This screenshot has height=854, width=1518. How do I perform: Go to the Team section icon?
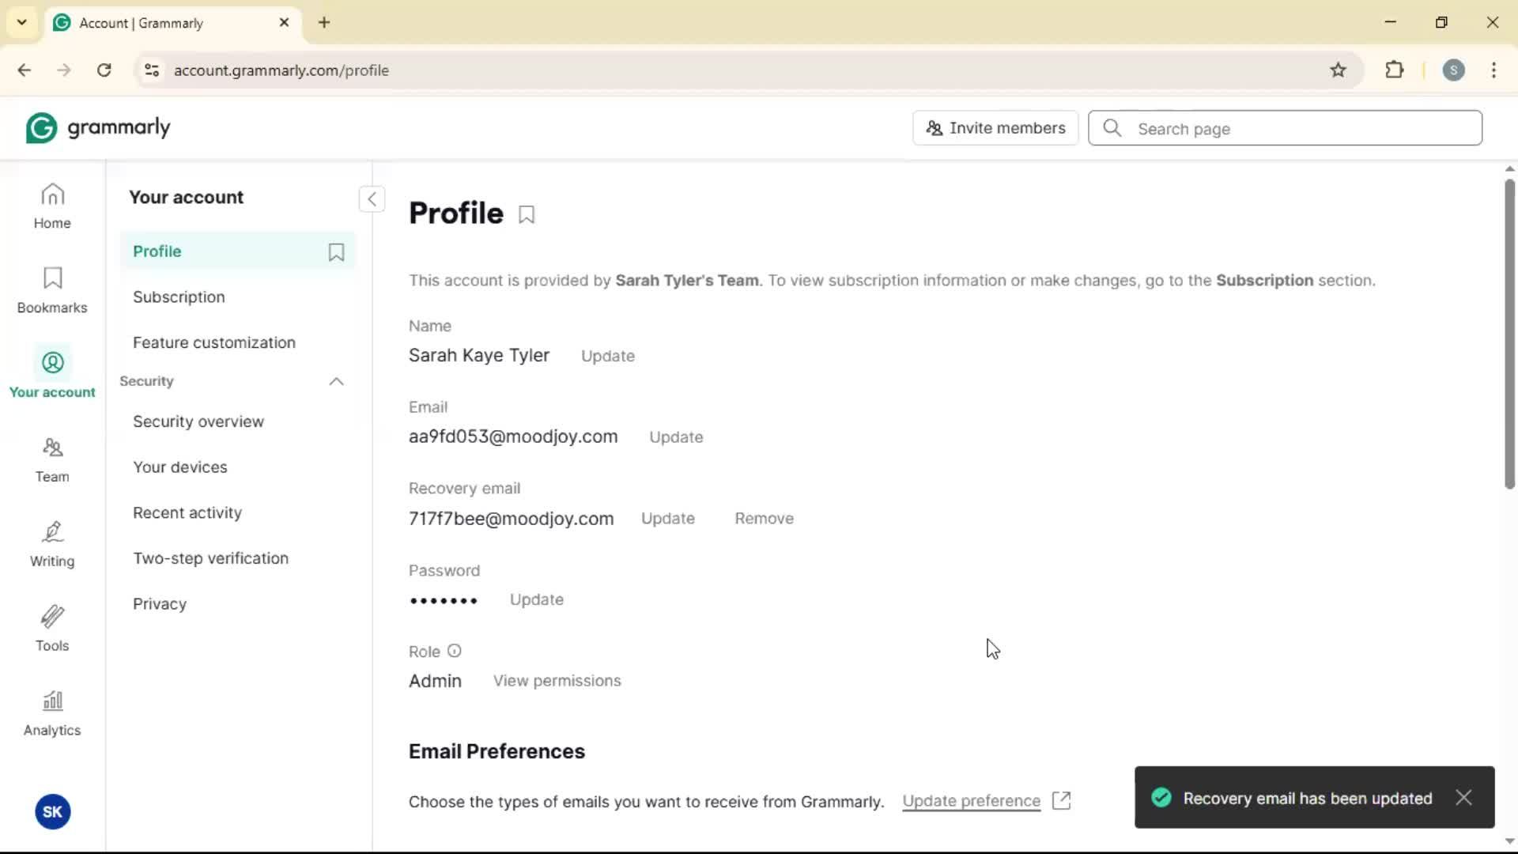[52, 459]
